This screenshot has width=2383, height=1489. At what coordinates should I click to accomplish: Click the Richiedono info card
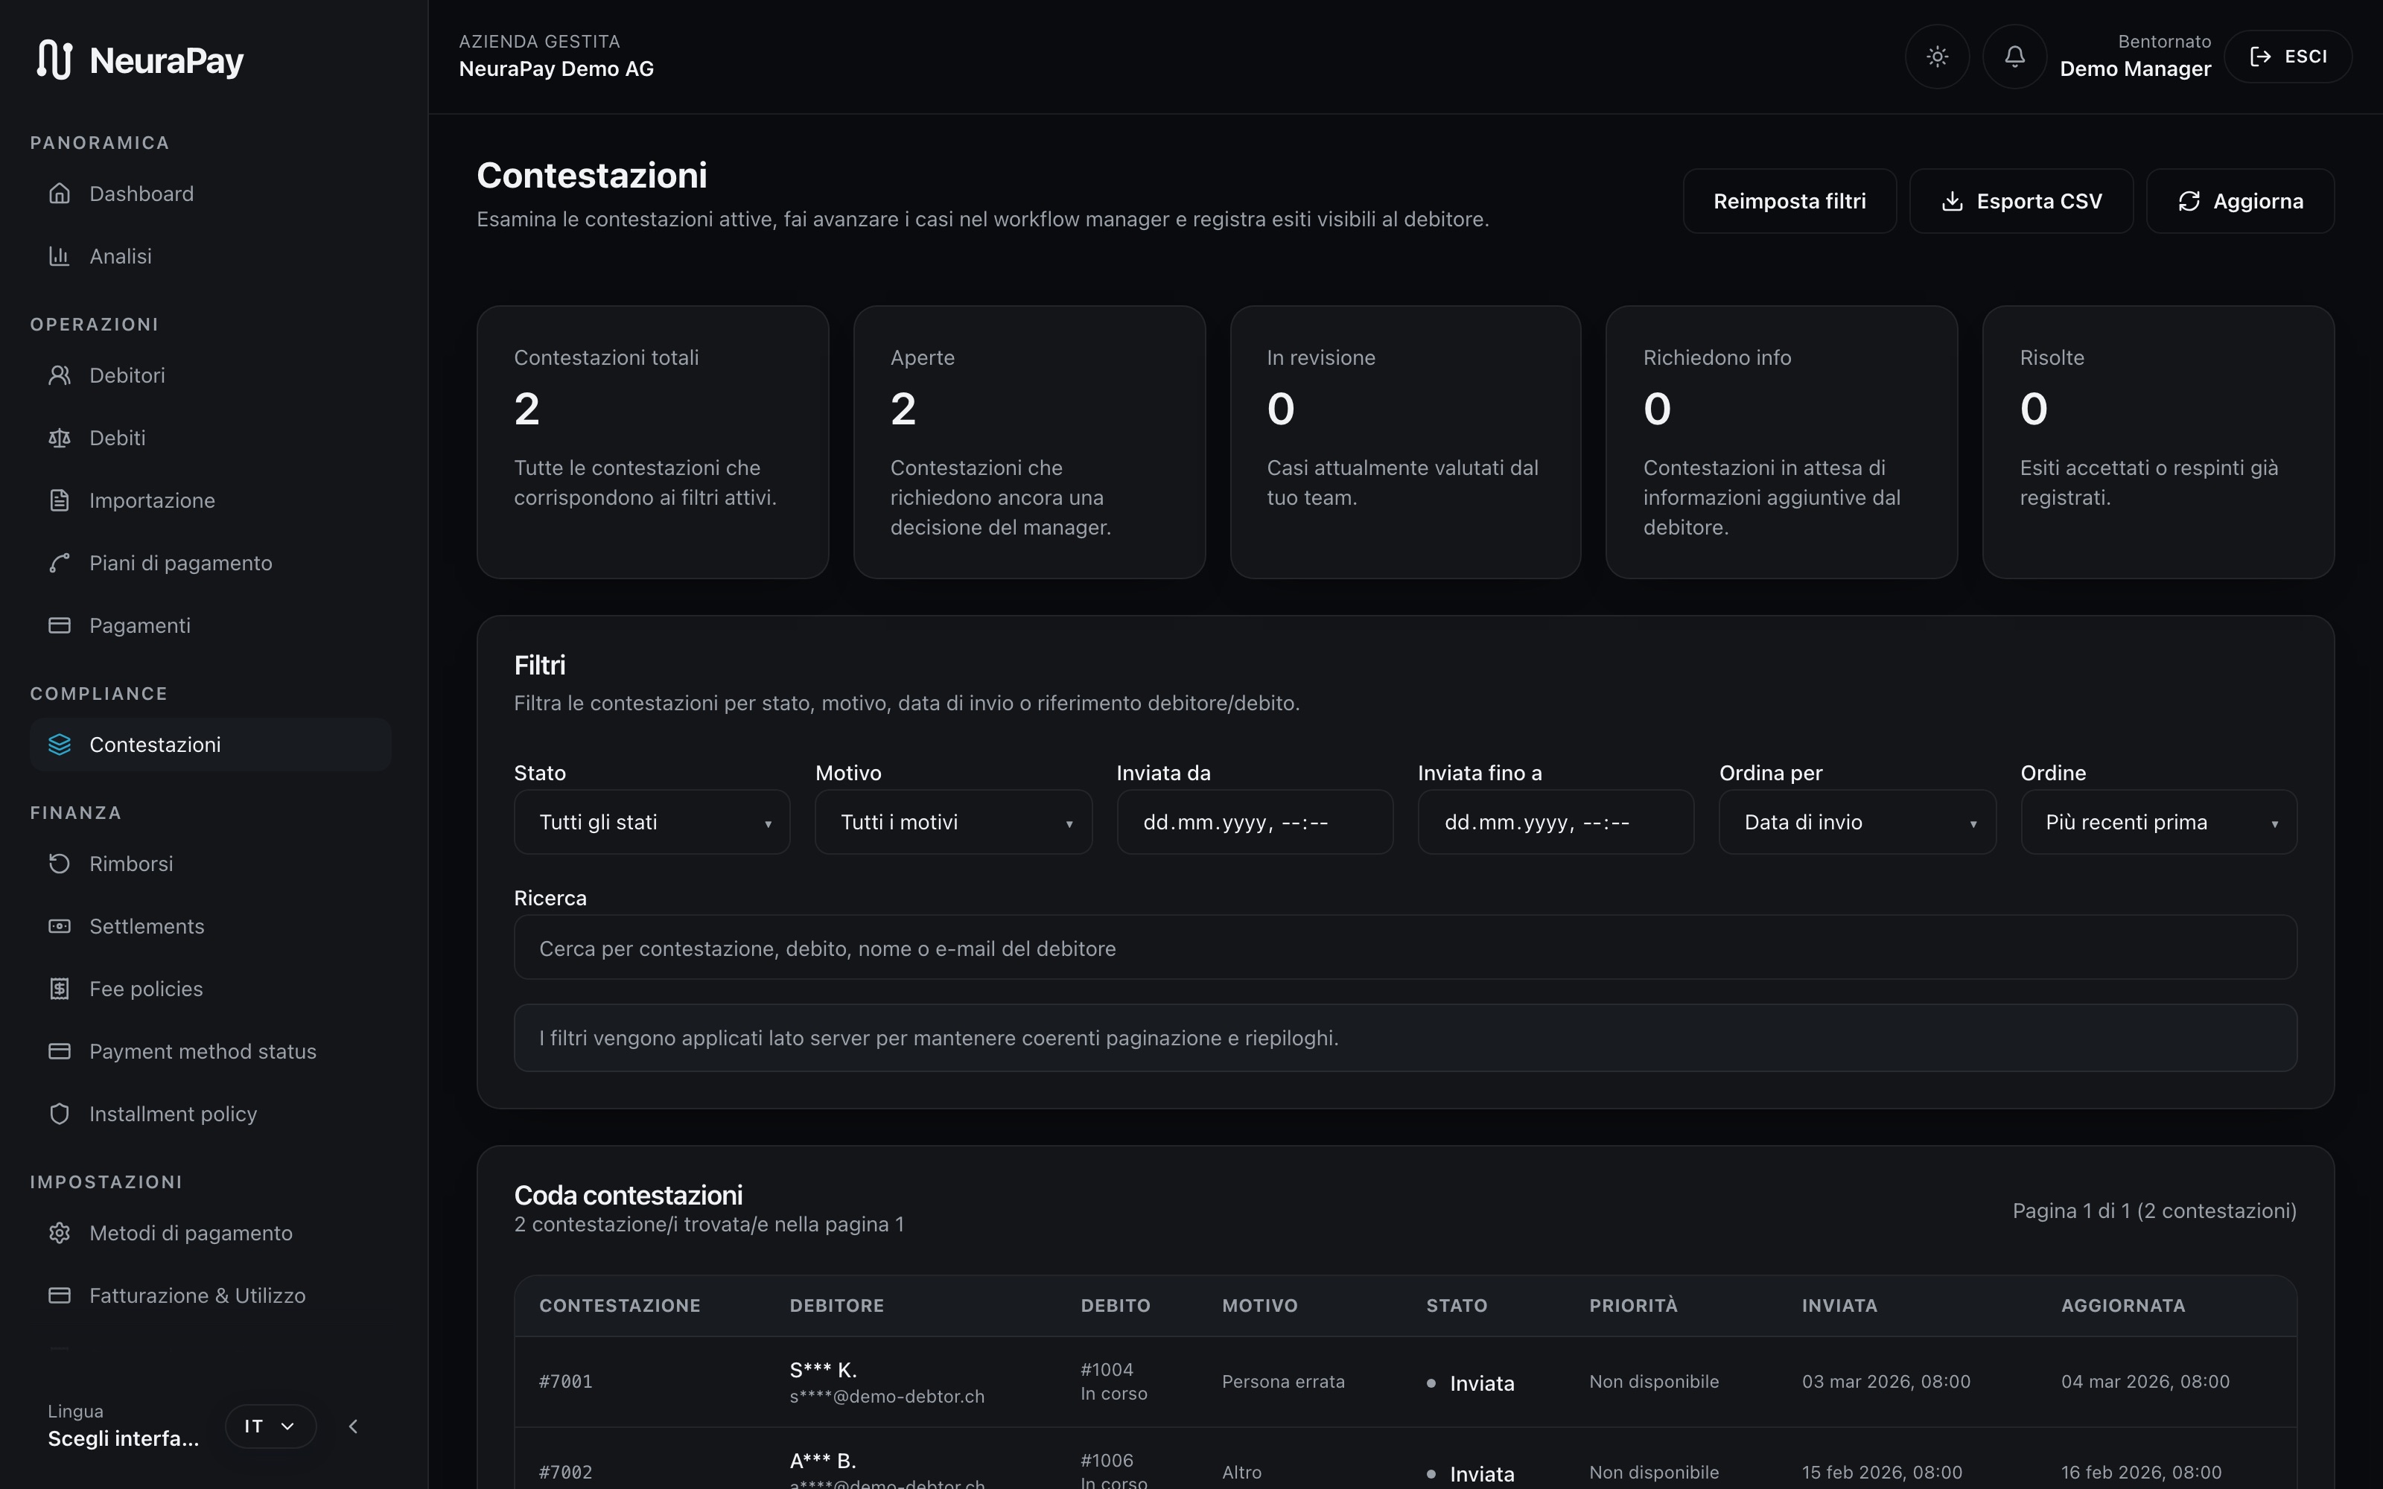point(1781,442)
